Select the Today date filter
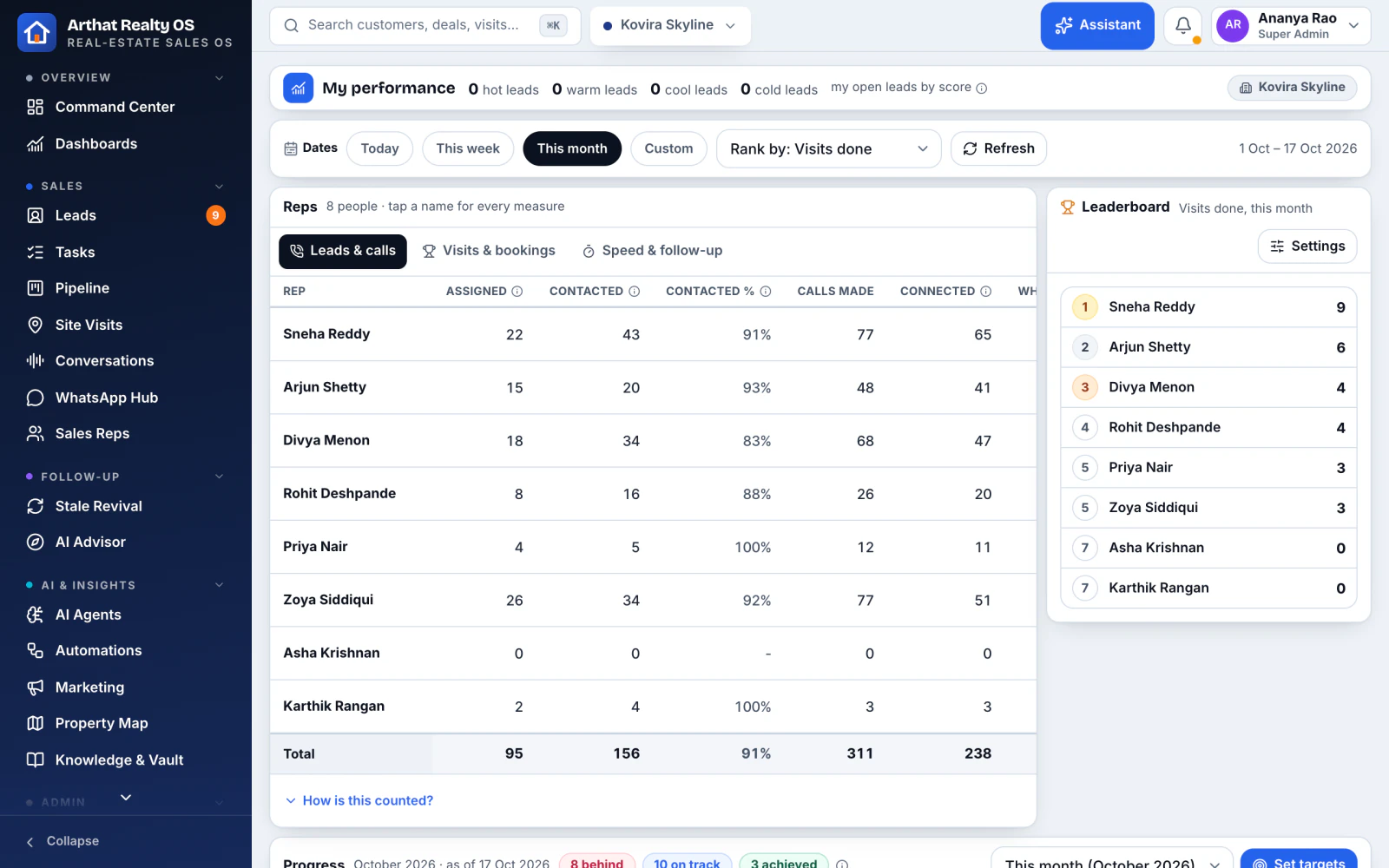 coord(379,148)
